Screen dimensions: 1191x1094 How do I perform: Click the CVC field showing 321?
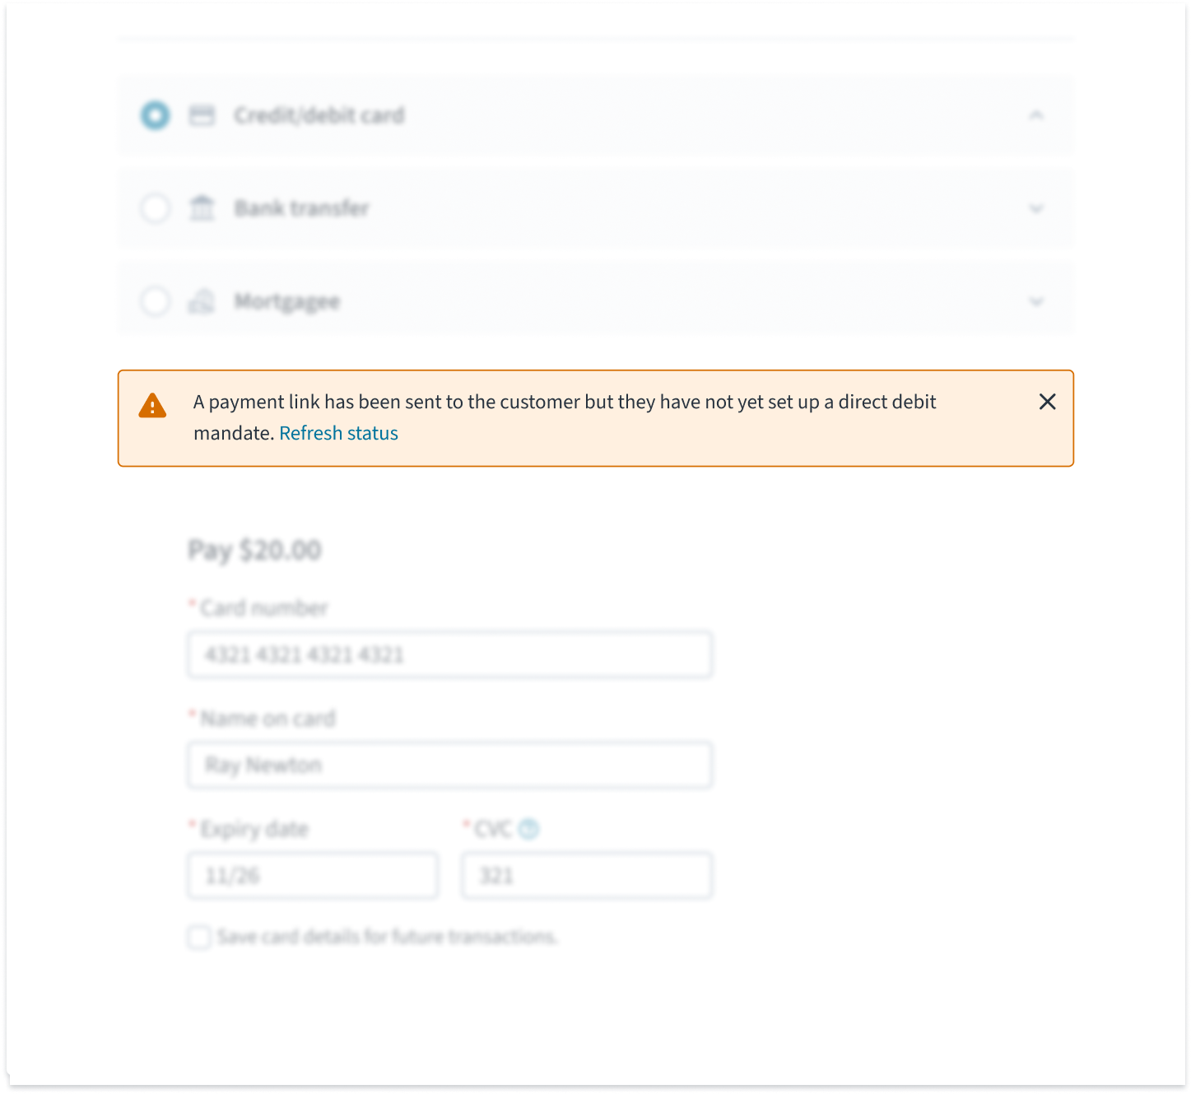586,875
